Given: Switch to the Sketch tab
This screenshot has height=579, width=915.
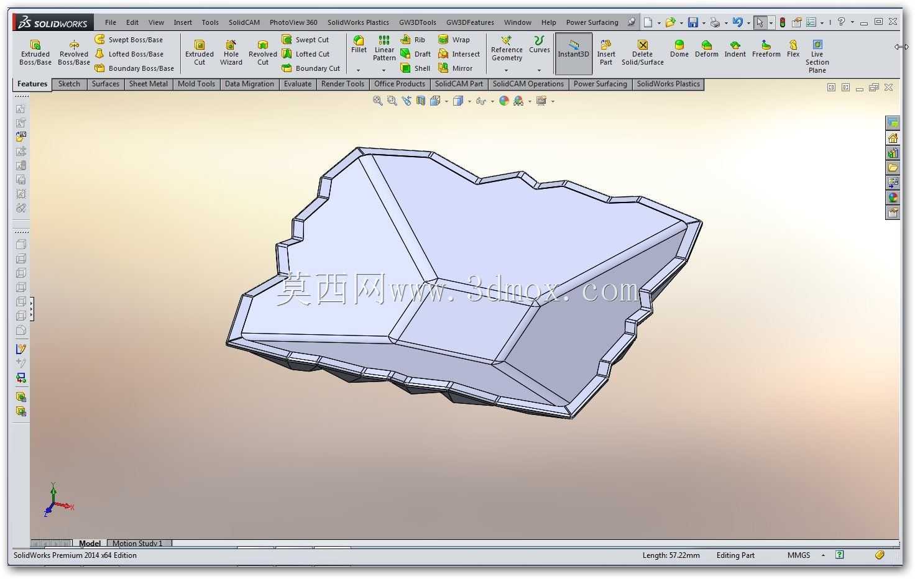Looking at the screenshot, I should 69,84.
